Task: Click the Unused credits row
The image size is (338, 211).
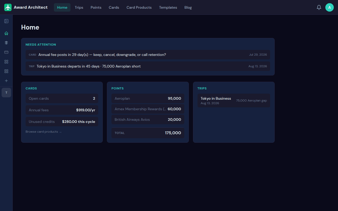Action: pyautogui.click(x=62, y=122)
